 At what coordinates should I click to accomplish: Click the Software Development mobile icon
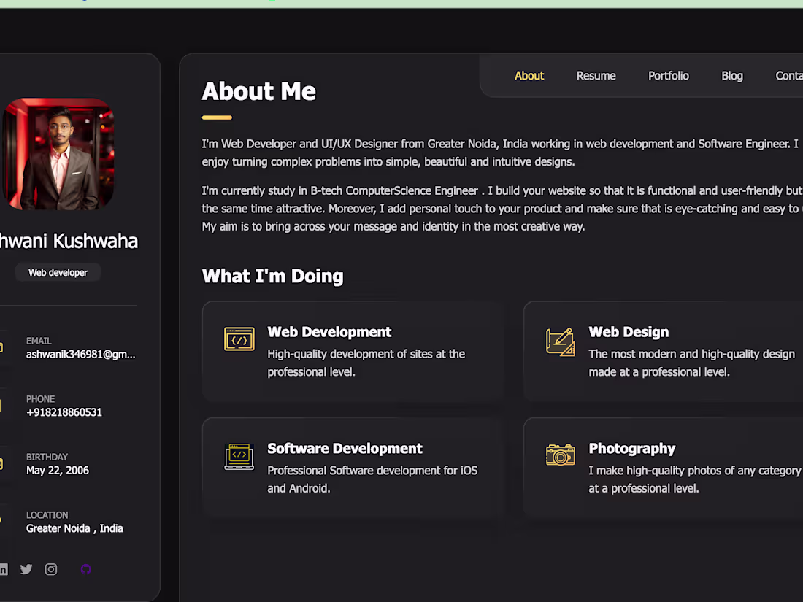pyautogui.click(x=239, y=455)
